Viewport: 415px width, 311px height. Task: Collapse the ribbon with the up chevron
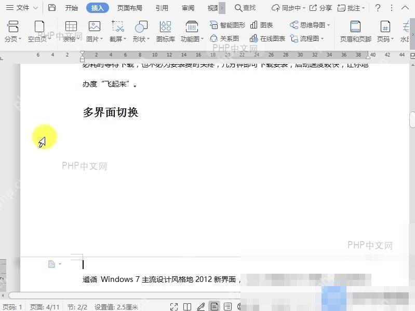[x=405, y=8]
